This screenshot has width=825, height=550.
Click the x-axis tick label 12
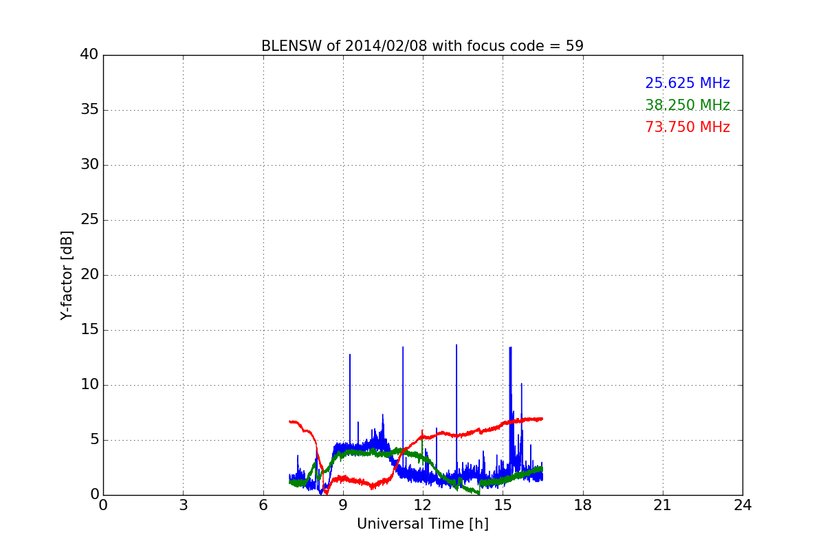point(423,505)
